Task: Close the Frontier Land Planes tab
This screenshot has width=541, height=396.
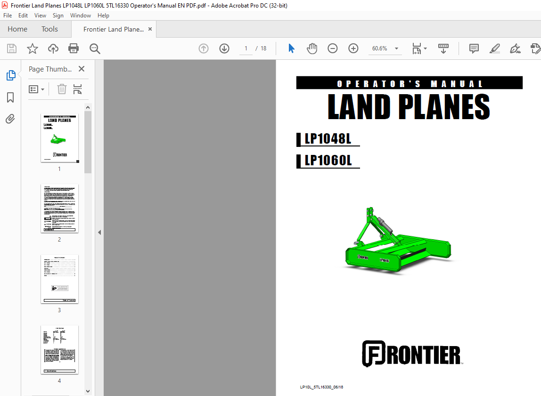Action: point(150,29)
